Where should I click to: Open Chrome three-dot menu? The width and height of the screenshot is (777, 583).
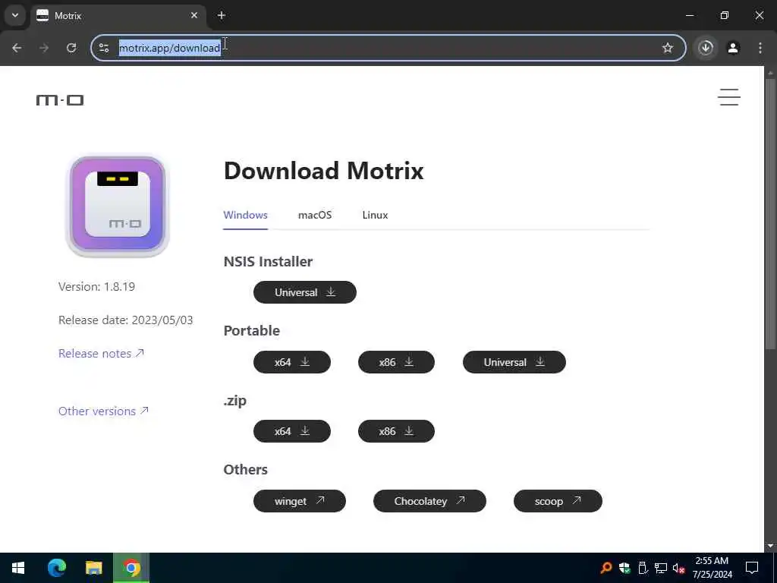point(760,48)
